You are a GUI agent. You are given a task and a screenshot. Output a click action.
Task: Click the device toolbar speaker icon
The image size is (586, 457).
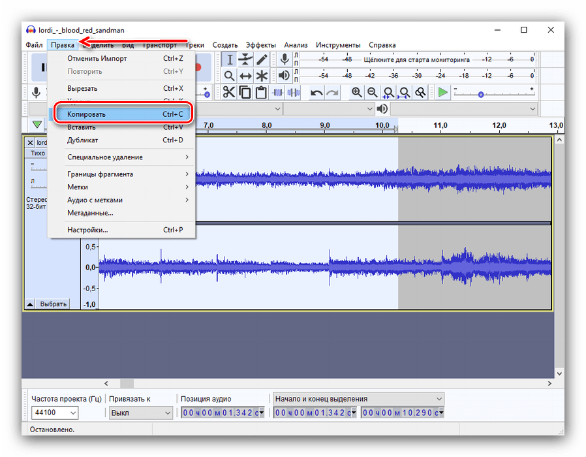382,109
